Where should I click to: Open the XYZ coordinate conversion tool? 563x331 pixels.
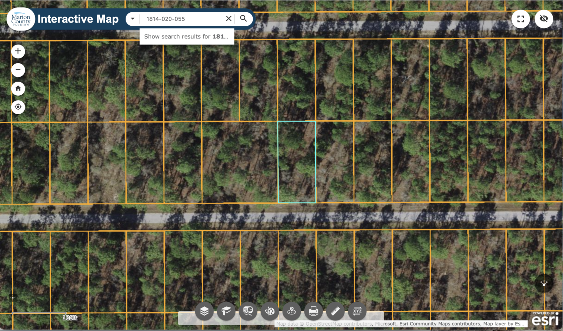357,311
